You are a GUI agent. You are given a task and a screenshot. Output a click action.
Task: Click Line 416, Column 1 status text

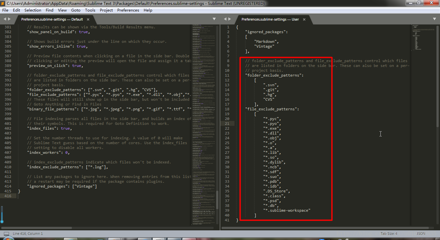coord(28,234)
